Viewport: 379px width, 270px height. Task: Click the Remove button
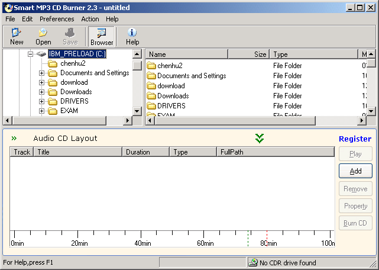(355, 189)
